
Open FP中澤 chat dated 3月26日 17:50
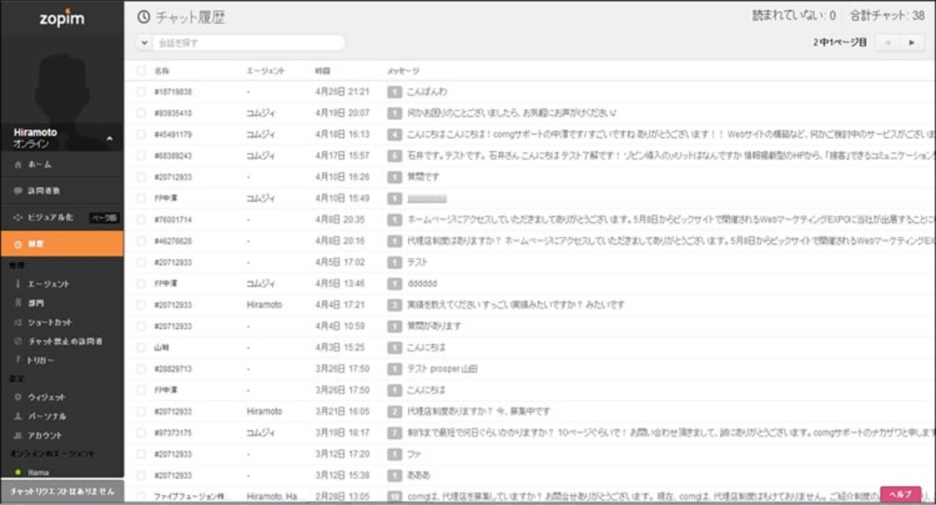click(530, 390)
